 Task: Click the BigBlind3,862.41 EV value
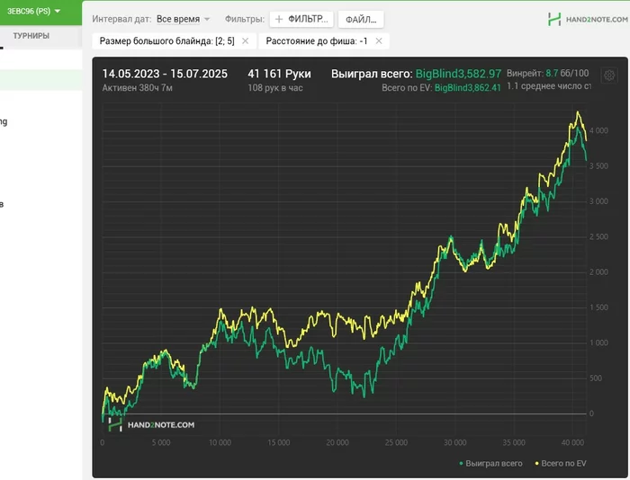[468, 88]
